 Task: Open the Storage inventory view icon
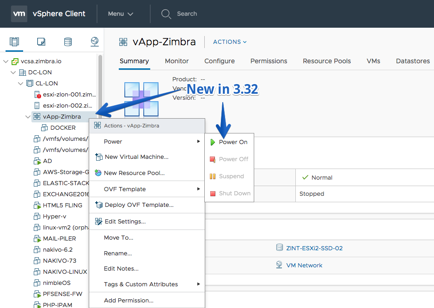pyautogui.click(x=68, y=42)
